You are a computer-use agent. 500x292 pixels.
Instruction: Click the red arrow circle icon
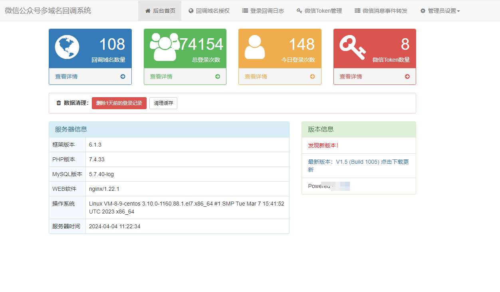click(x=407, y=76)
